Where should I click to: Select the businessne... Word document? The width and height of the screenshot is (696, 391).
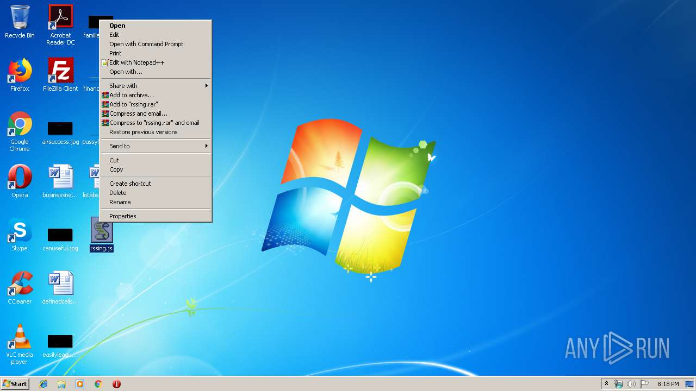(x=60, y=181)
